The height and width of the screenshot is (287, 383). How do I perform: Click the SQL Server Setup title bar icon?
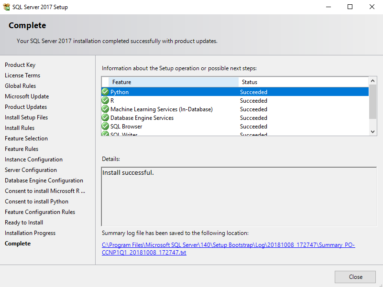[6, 7]
